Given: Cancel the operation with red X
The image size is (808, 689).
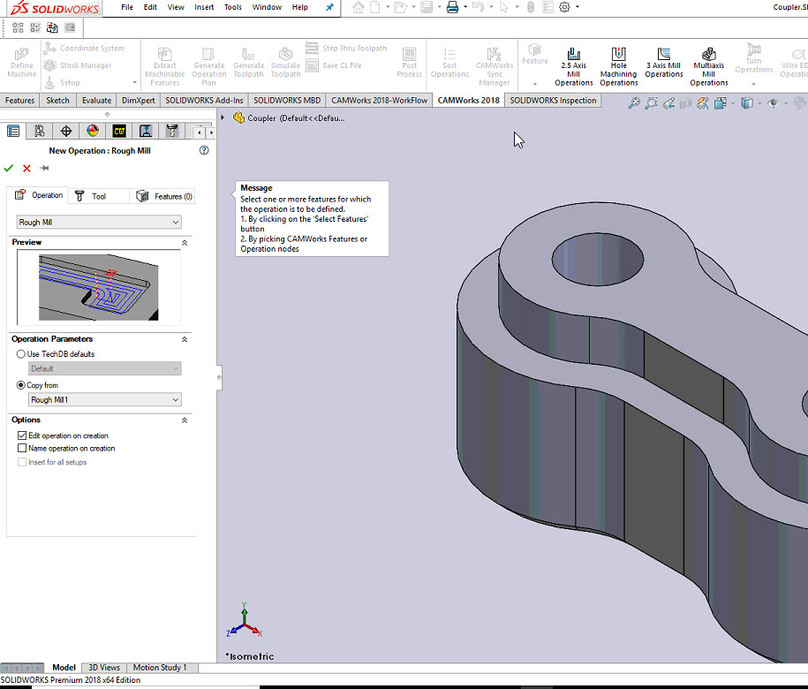Looking at the screenshot, I should (x=26, y=168).
